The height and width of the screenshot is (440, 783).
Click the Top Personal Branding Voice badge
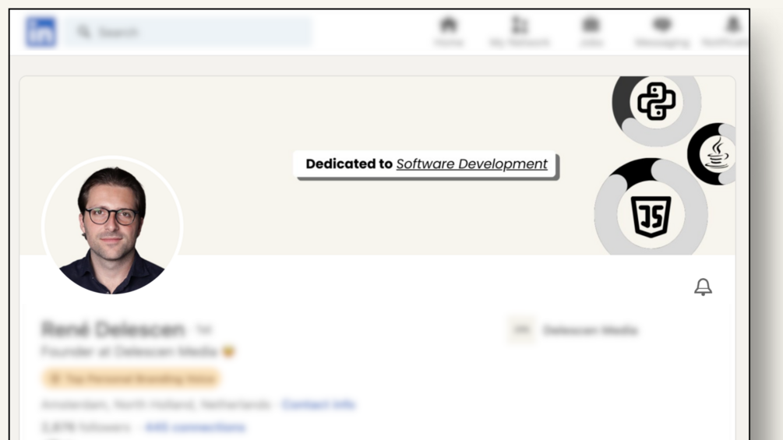point(131,378)
